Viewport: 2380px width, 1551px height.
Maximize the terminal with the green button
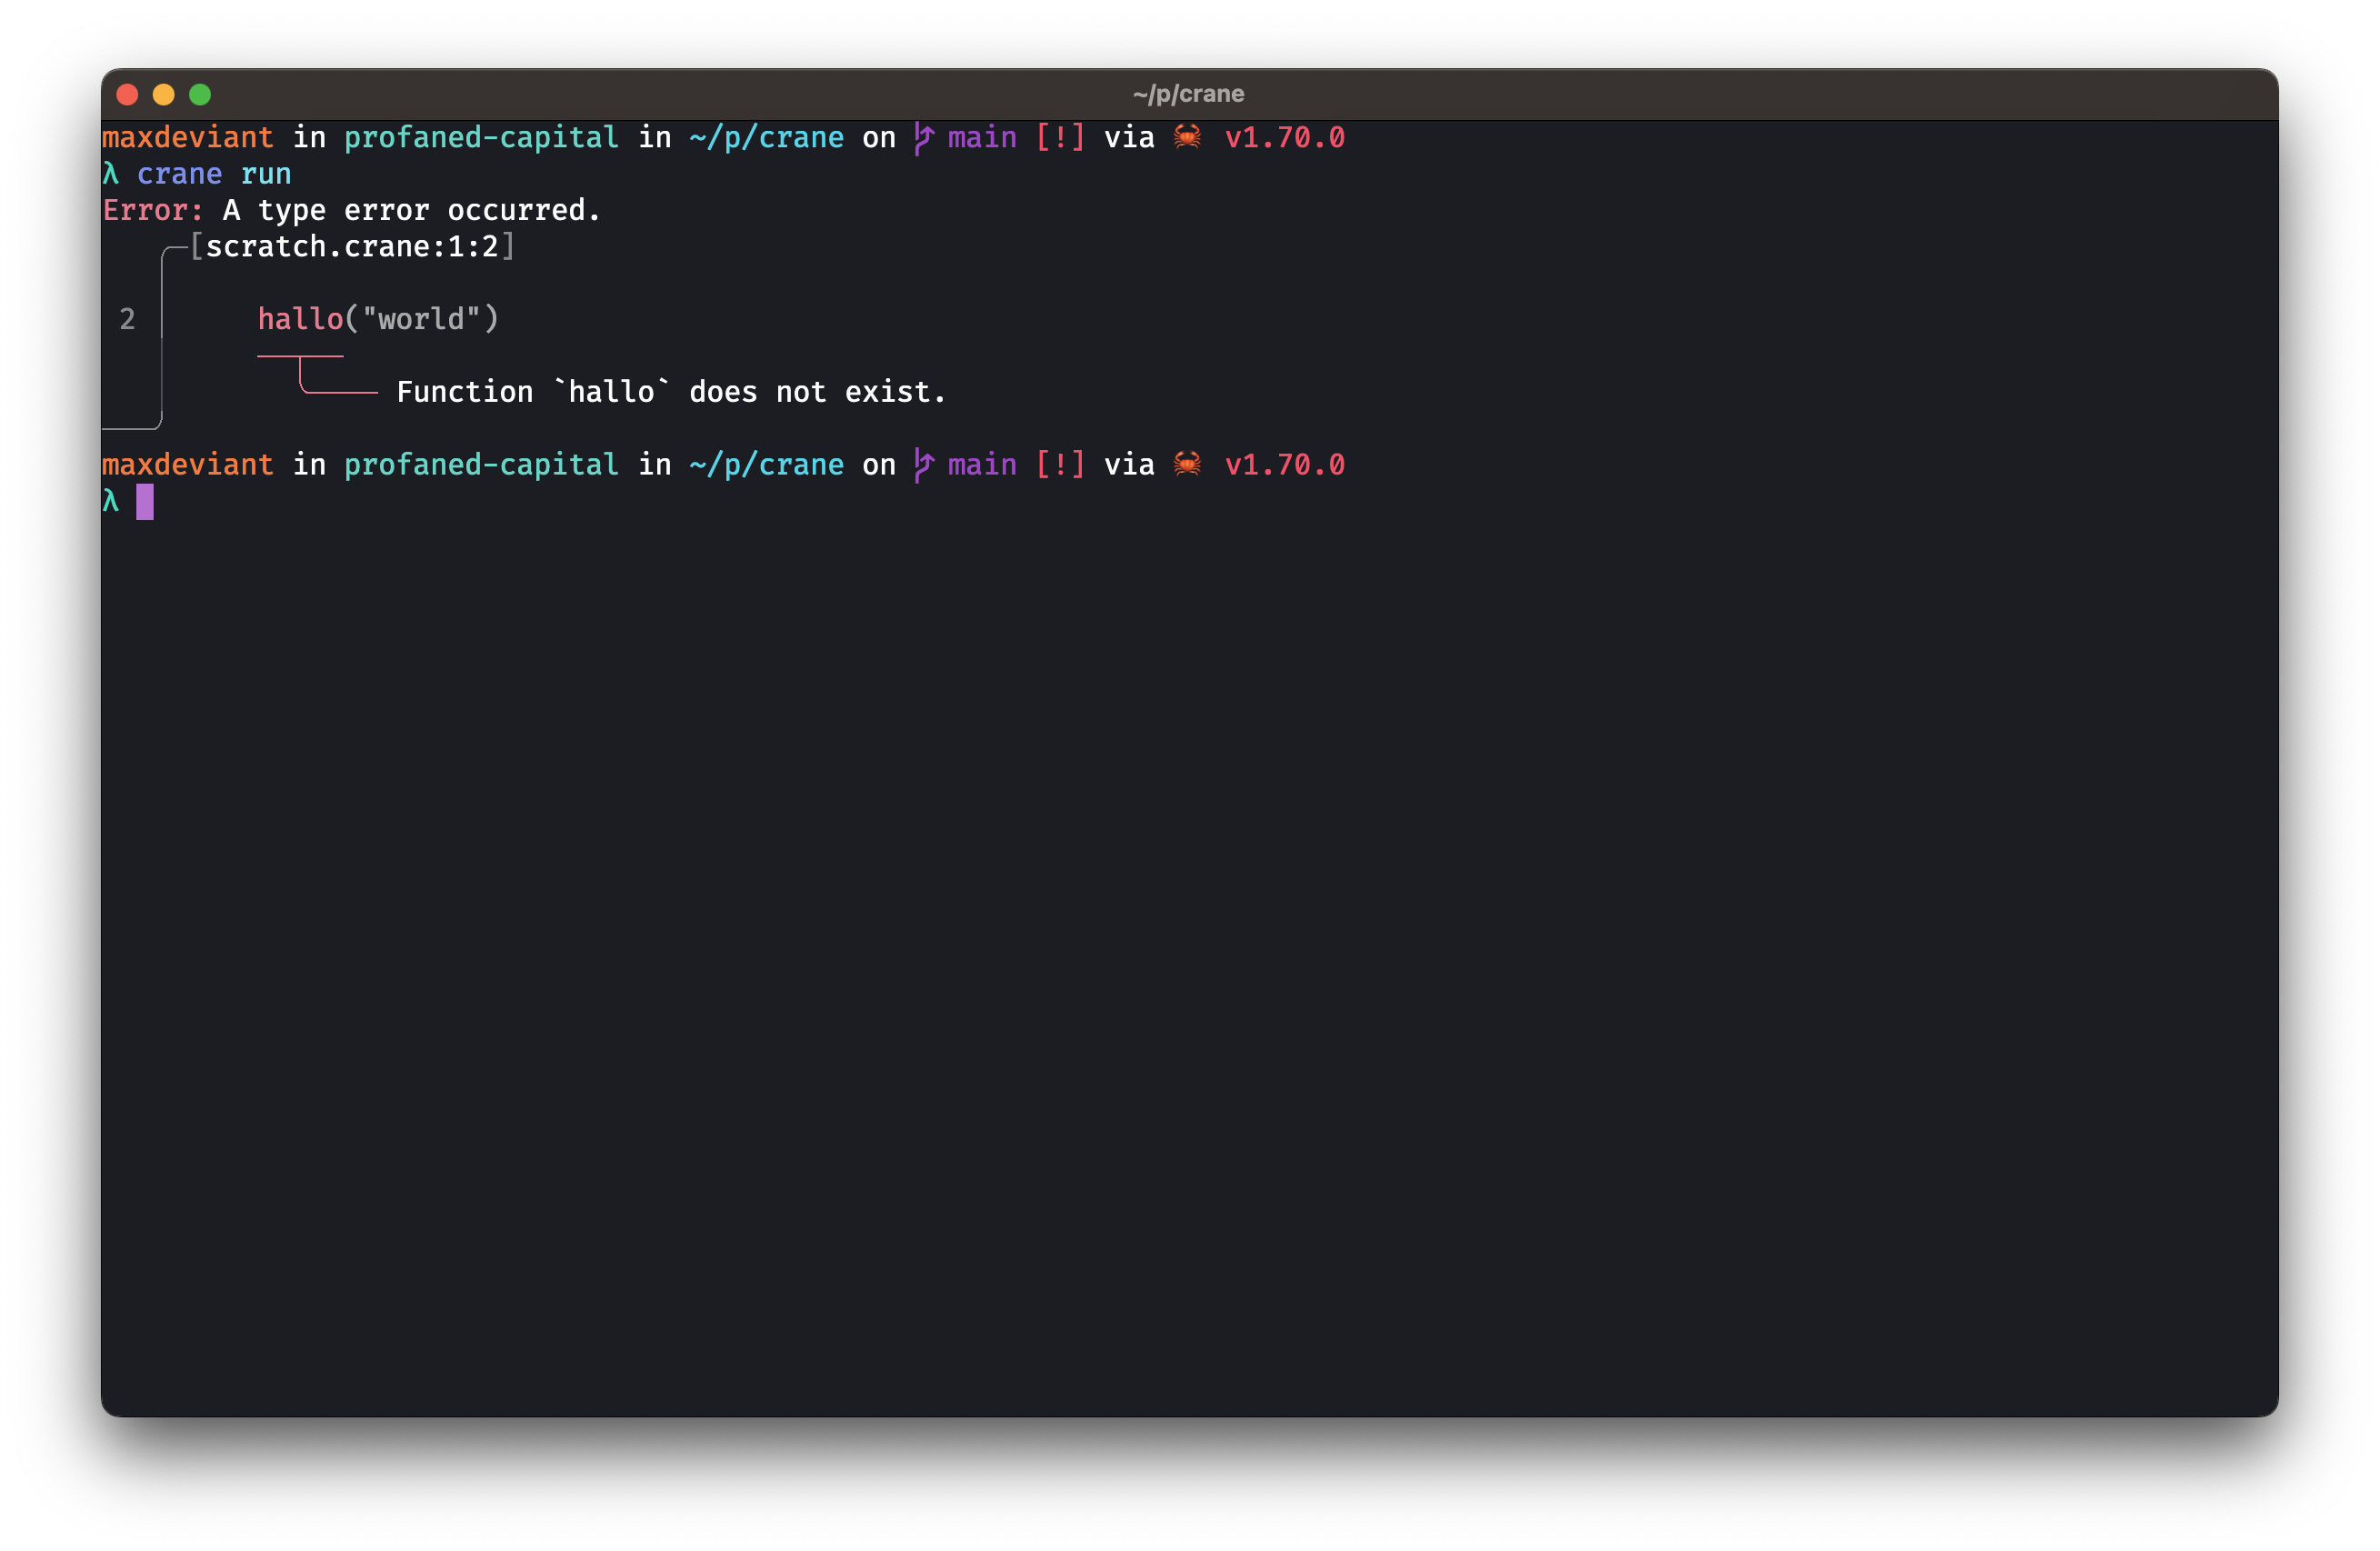pyautogui.click(x=200, y=94)
